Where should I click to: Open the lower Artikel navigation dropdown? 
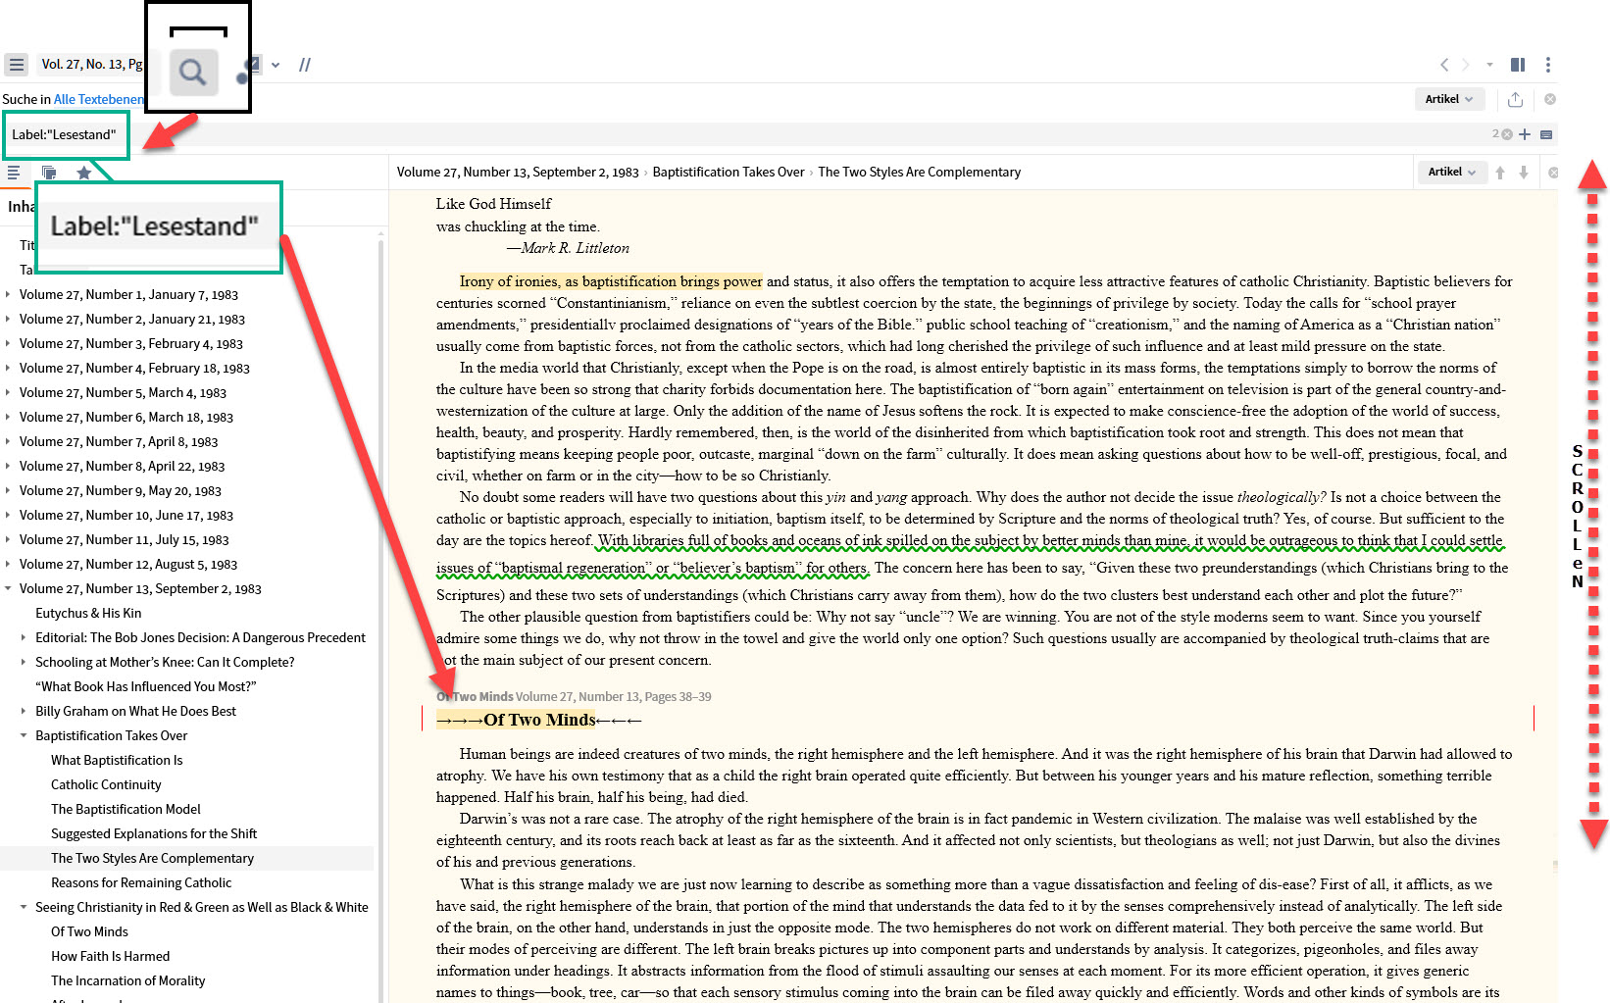click(1451, 172)
